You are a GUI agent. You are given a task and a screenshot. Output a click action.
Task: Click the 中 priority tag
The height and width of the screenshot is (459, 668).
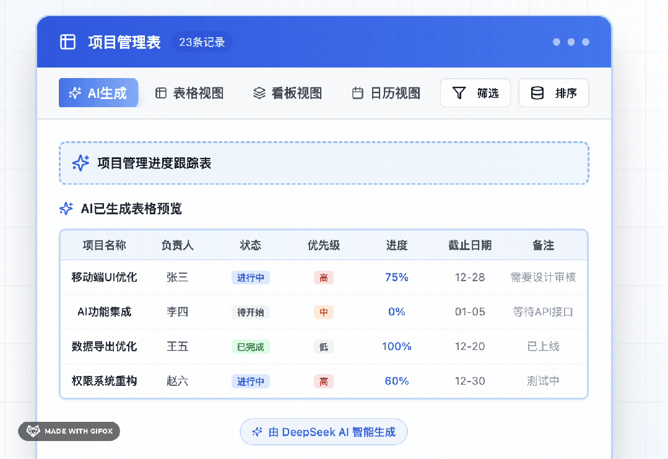click(324, 312)
